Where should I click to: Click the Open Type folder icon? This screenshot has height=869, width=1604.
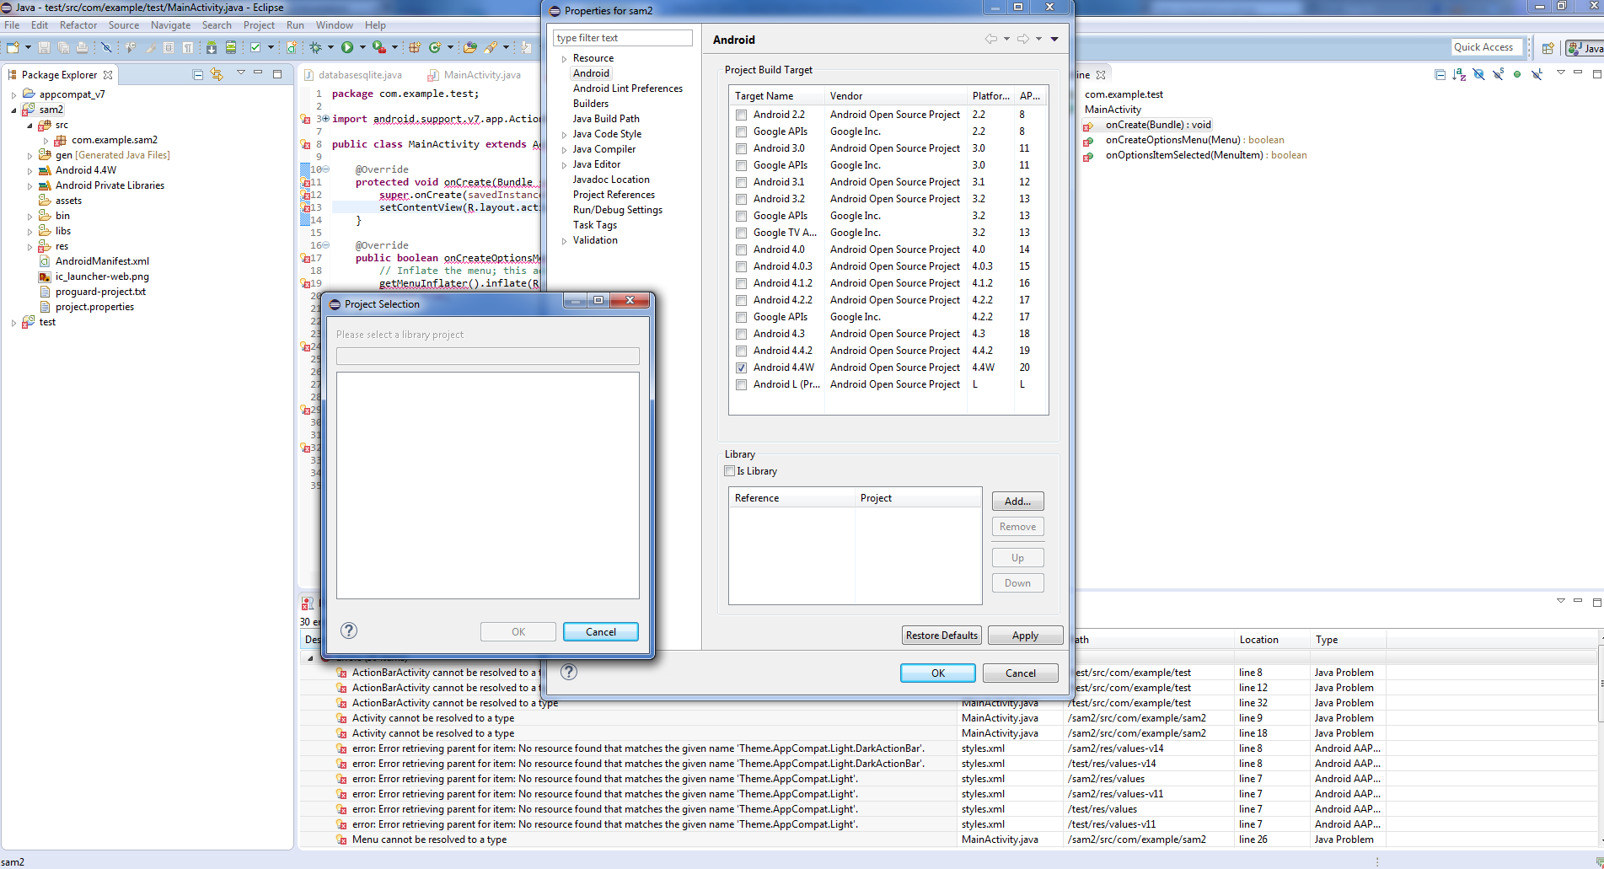[x=470, y=47]
